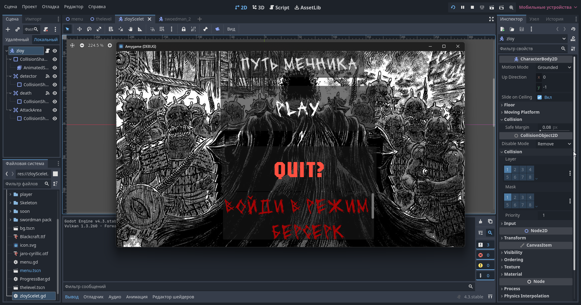Lock the selected node
The width and height of the screenshot is (581, 305).
pyautogui.click(x=183, y=29)
